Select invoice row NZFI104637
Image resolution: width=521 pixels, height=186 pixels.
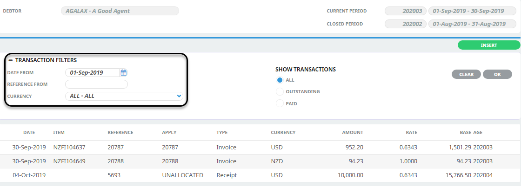tap(260, 147)
